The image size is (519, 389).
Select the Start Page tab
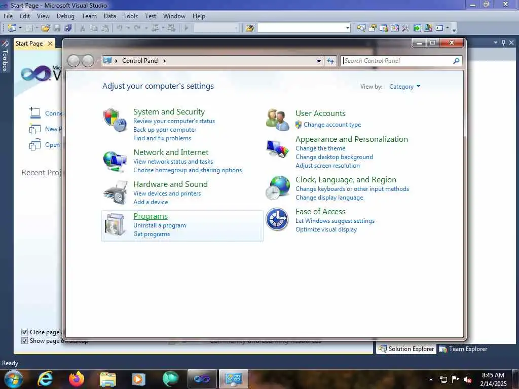tap(29, 44)
